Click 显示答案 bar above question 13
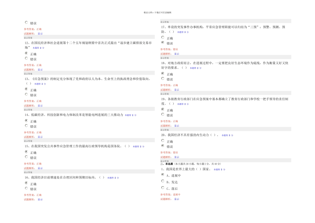This screenshot has height=223, width=315. (x=89, y=73)
